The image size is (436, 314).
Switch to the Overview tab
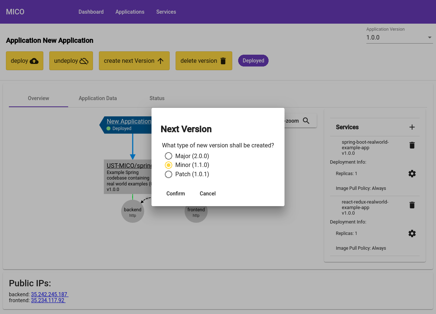39,98
